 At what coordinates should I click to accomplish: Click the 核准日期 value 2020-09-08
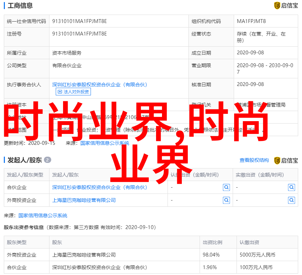[x=250, y=84]
